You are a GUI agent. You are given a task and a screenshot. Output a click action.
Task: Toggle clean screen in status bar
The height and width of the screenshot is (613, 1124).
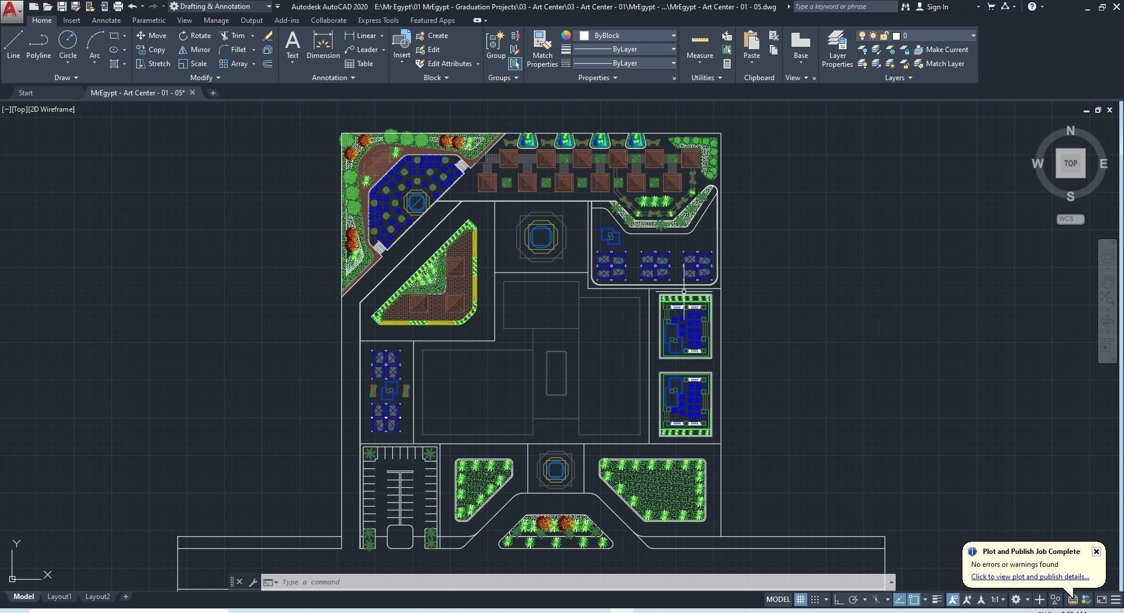pos(1101,600)
